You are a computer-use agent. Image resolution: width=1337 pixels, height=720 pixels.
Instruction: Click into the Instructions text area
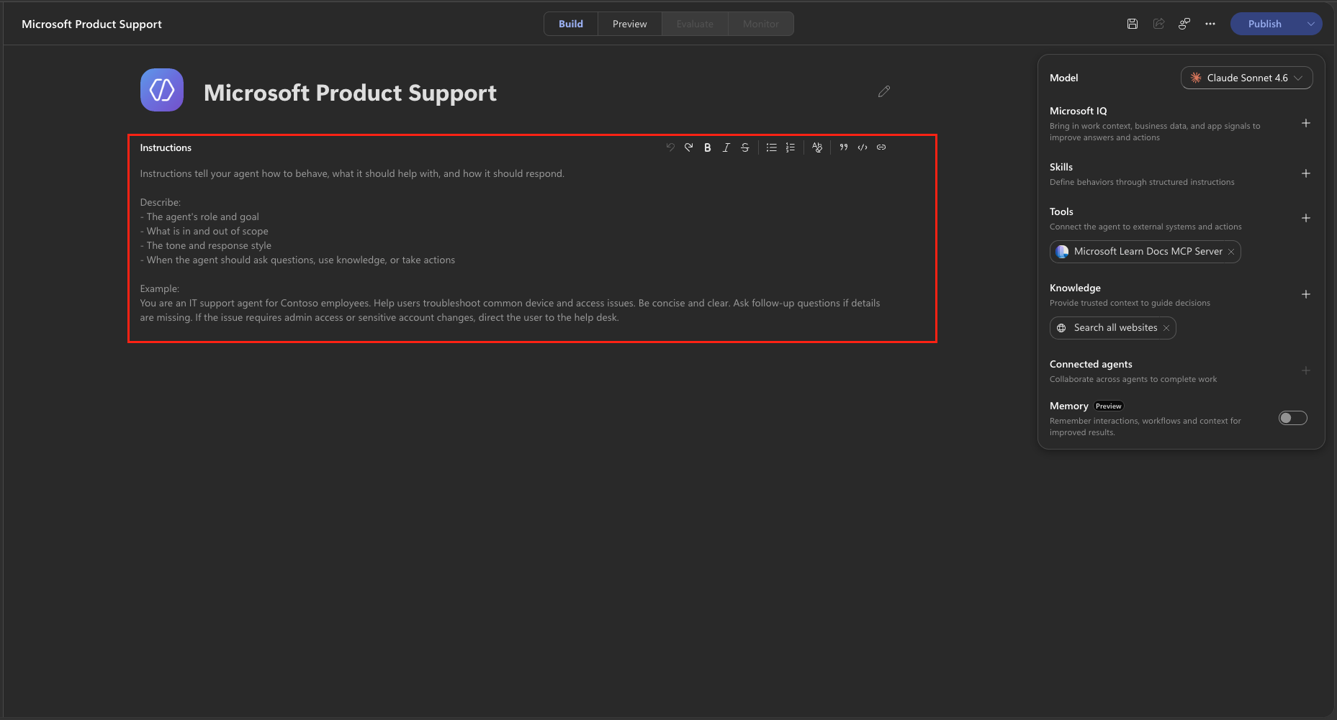coord(510,245)
